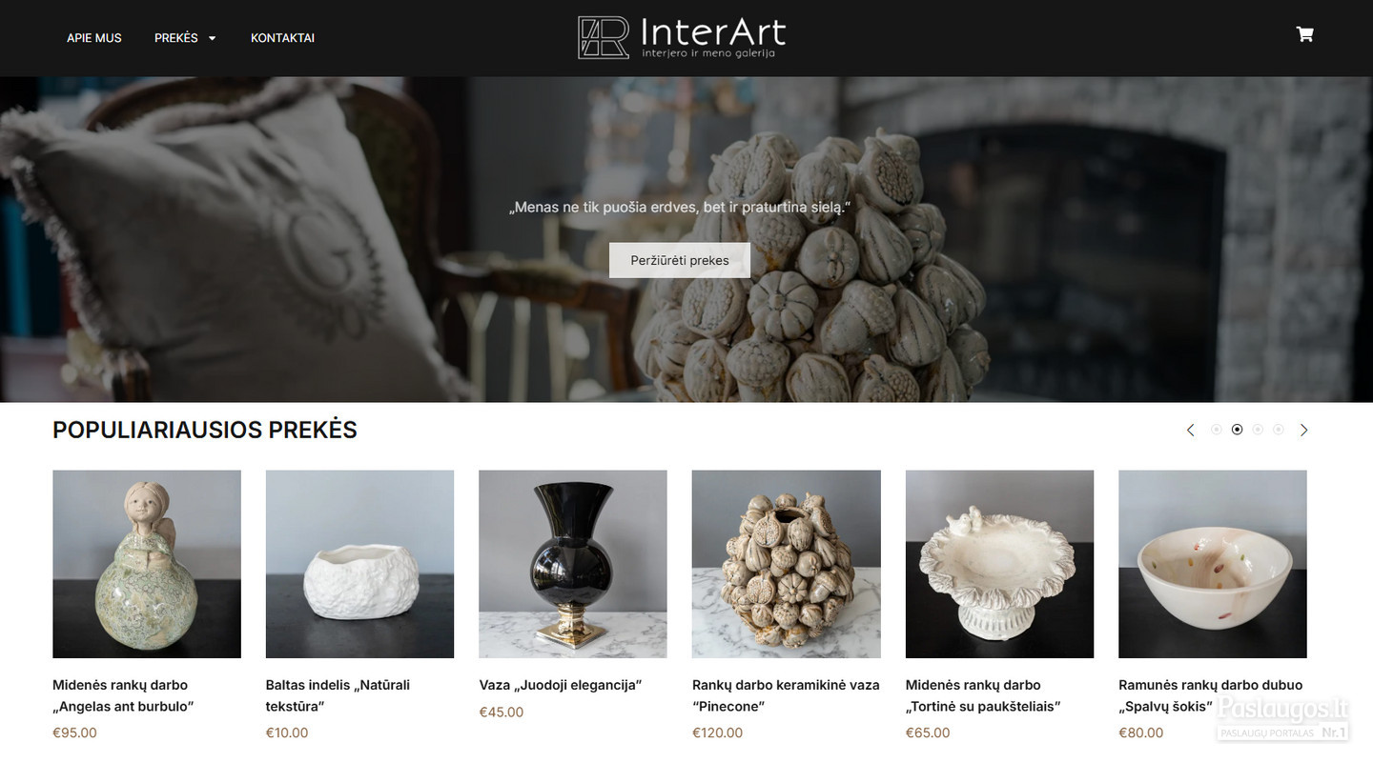Open the Baltas indelis product title link
This screenshot has width=1373, height=763.
tap(338, 695)
